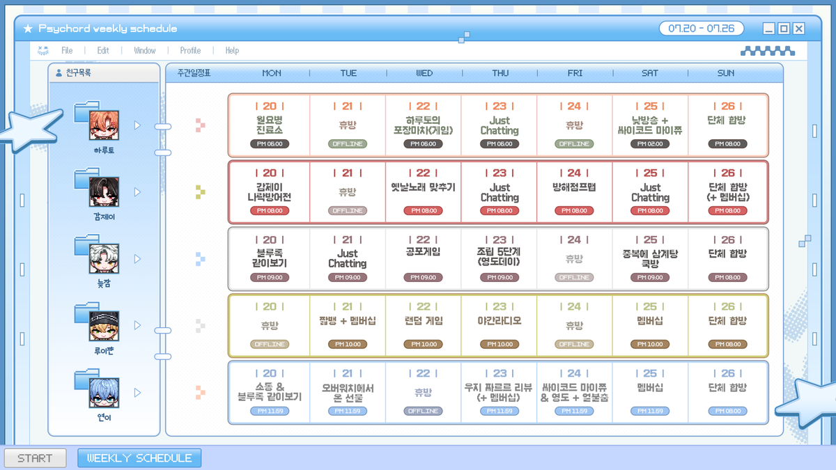
Task: Expand the arrow next to 루이쨘
Action: pos(137,325)
